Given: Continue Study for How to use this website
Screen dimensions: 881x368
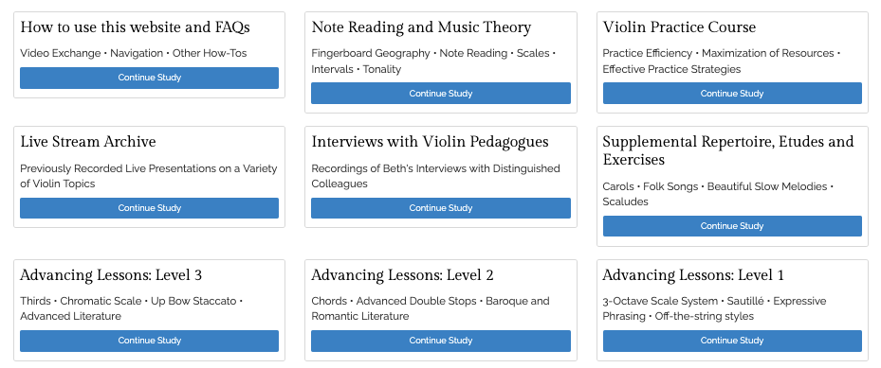Looking at the screenshot, I should point(149,78).
